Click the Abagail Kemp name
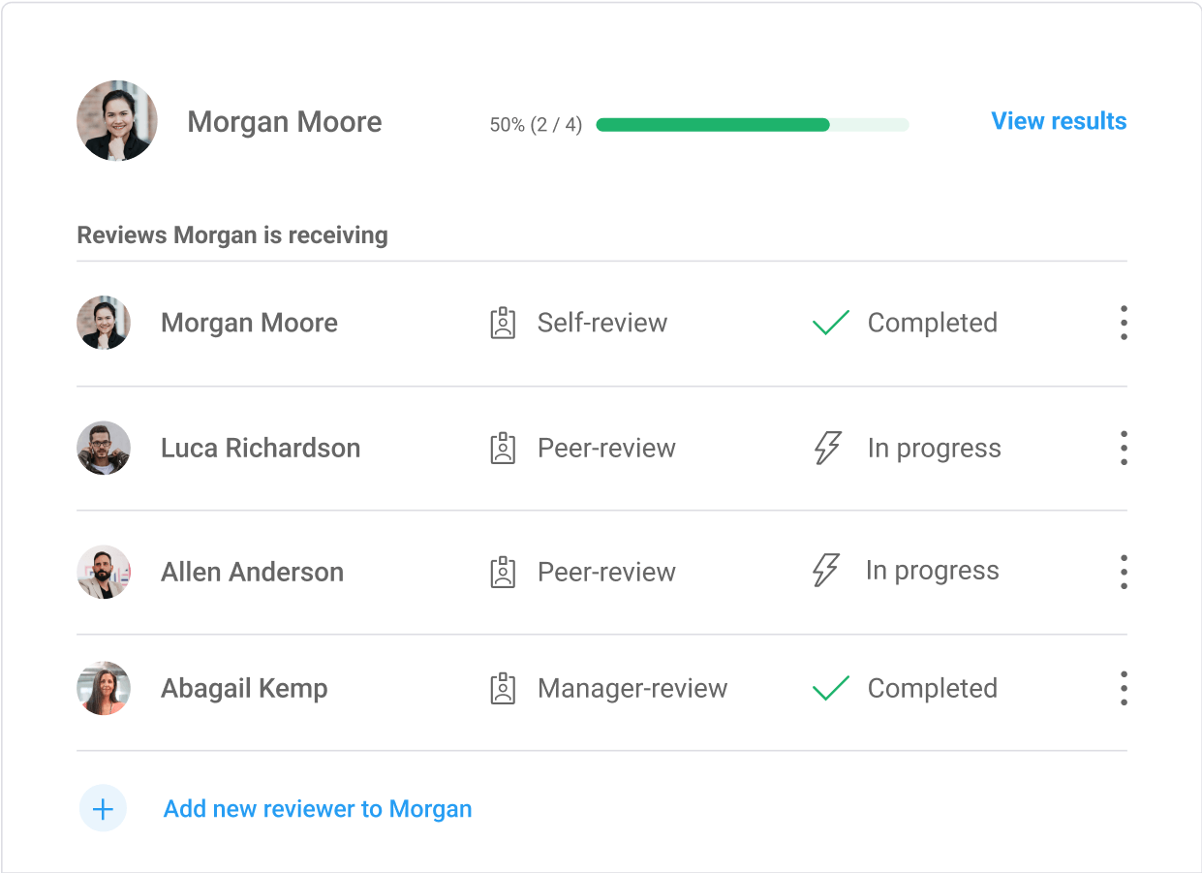This screenshot has width=1202, height=873. pos(244,689)
